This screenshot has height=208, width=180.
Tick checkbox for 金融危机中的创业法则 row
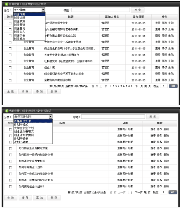pos(10,80)
